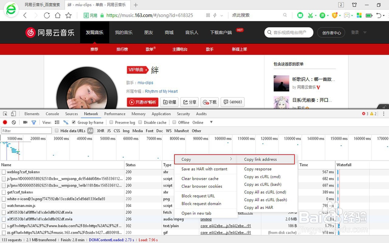Screen dimensions: 389x243
Task: Expand the Copy submenu arrow
Action: pyautogui.click(x=231, y=159)
